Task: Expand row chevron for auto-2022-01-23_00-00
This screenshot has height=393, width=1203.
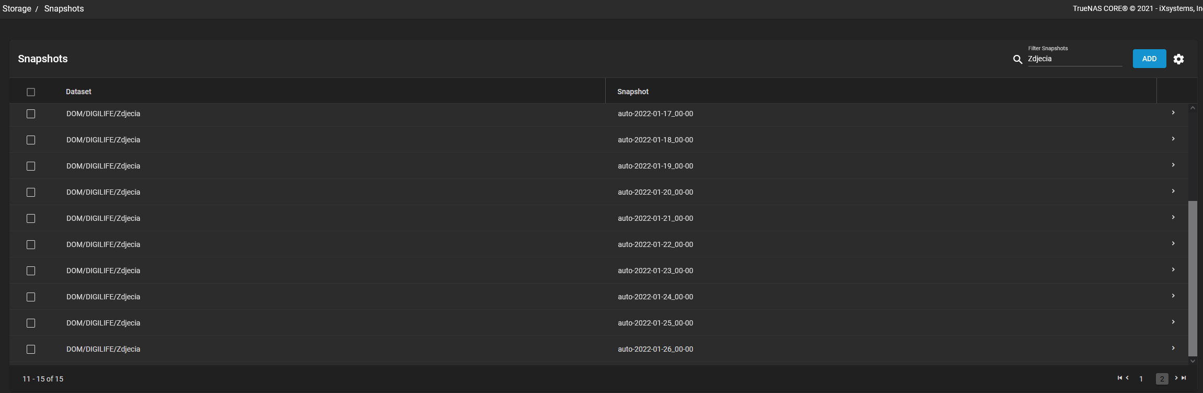Action: (x=1173, y=270)
